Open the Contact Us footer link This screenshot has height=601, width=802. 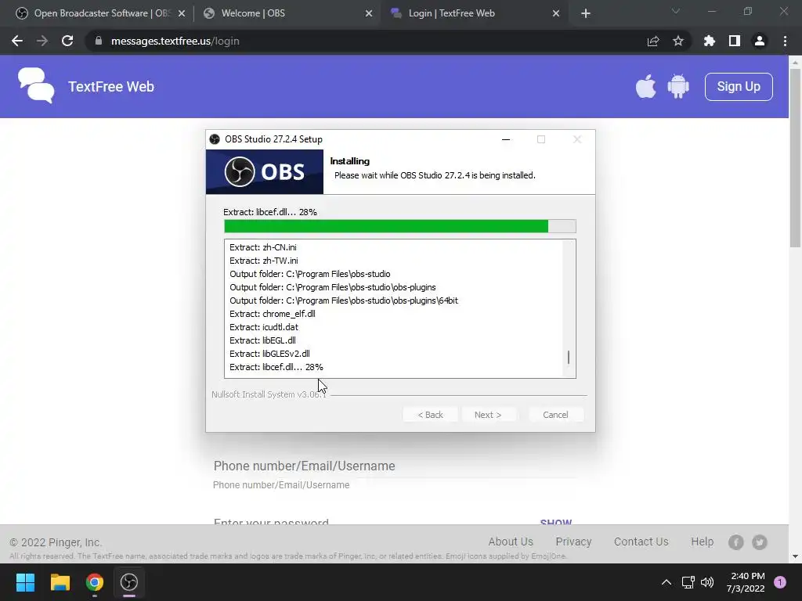(x=641, y=542)
